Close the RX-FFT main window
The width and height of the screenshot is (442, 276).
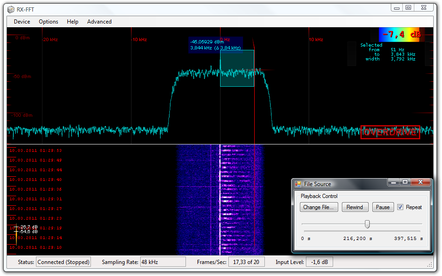[x=424, y=8]
